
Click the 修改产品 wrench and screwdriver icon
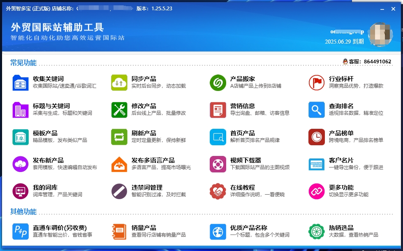(119, 110)
